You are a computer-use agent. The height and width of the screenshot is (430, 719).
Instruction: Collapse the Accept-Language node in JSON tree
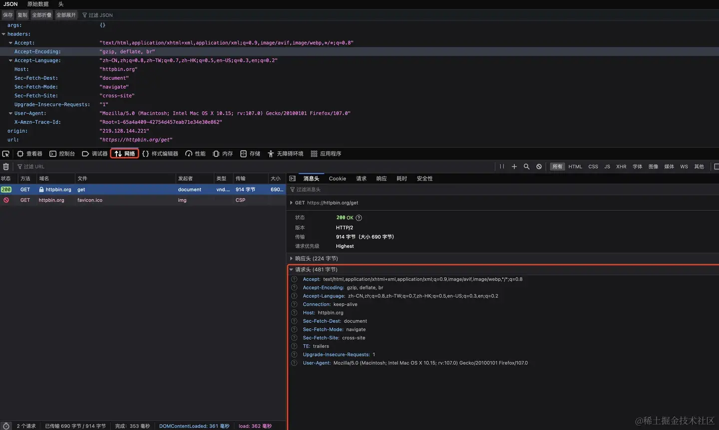pyautogui.click(x=10, y=61)
